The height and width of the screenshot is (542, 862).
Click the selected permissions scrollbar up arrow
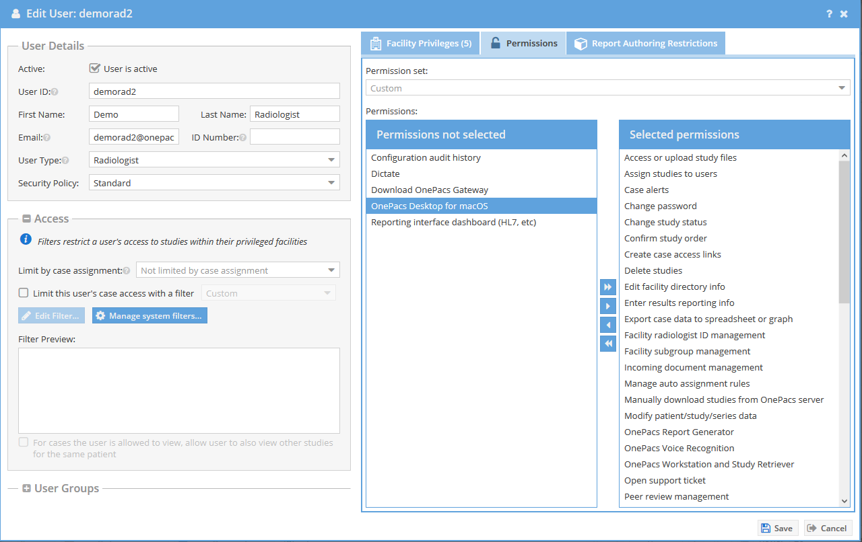click(x=845, y=155)
